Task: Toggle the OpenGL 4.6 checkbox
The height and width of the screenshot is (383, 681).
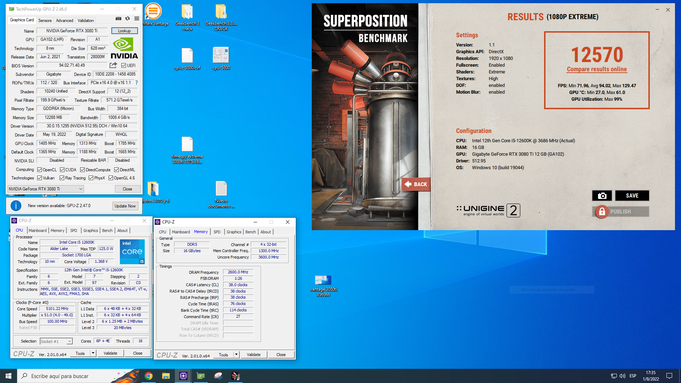Action: click(111, 178)
